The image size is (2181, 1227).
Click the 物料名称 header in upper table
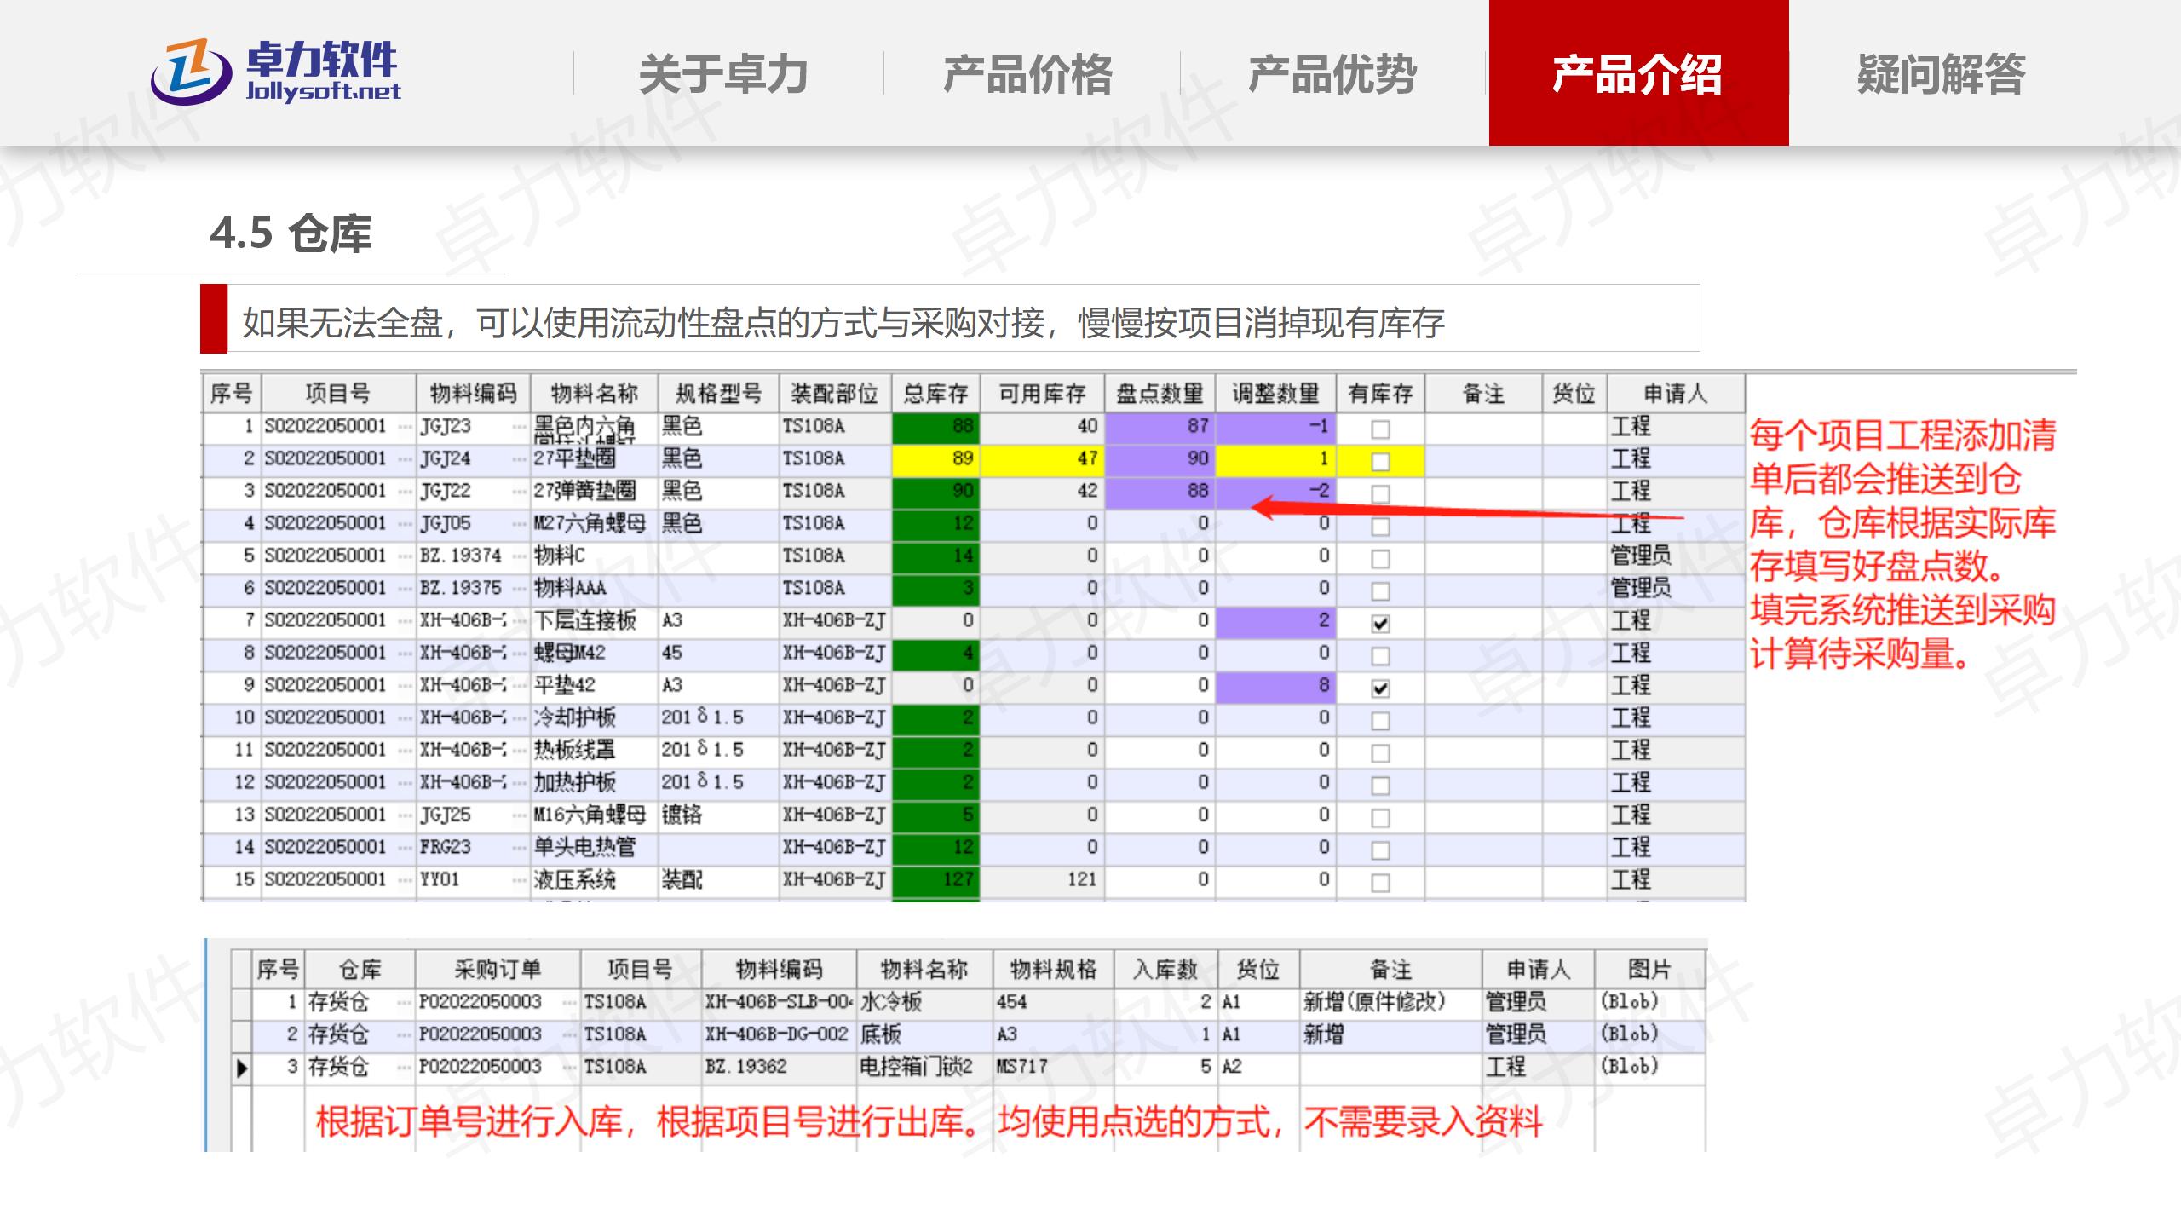pos(594,394)
